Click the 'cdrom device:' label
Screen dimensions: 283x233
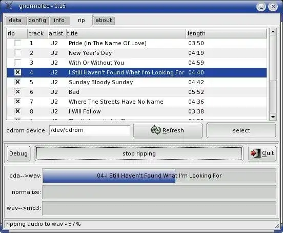point(26,130)
